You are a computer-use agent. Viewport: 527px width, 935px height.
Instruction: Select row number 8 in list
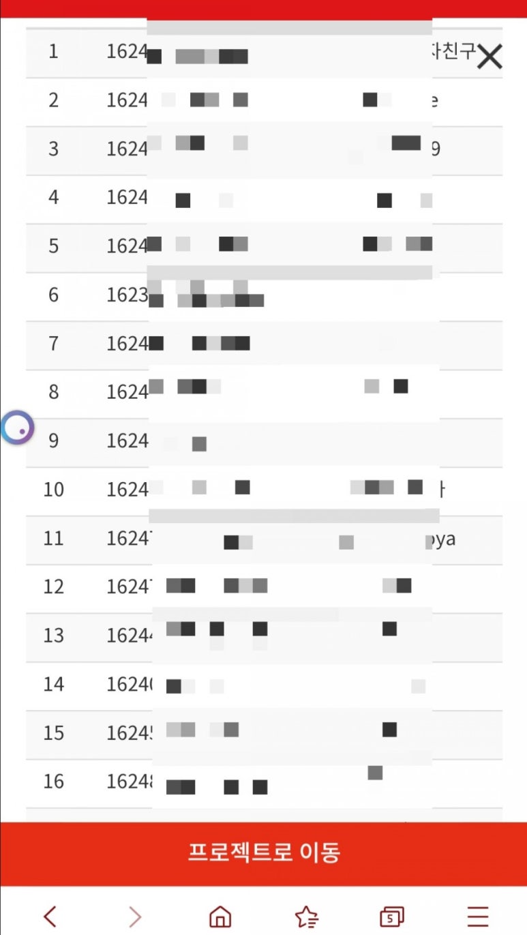pyautogui.click(x=265, y=394)
